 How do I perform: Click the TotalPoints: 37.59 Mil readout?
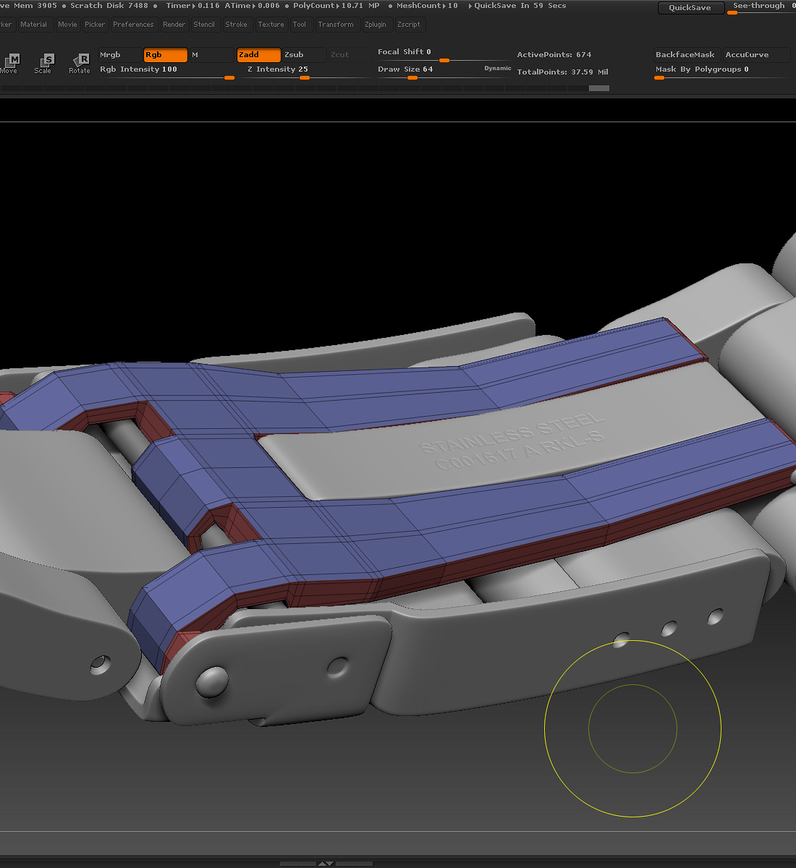click(x=562, y=72)
